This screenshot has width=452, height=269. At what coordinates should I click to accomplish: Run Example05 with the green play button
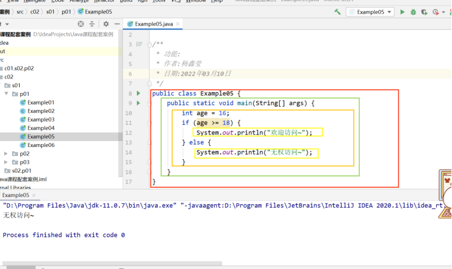click(402, 12)
